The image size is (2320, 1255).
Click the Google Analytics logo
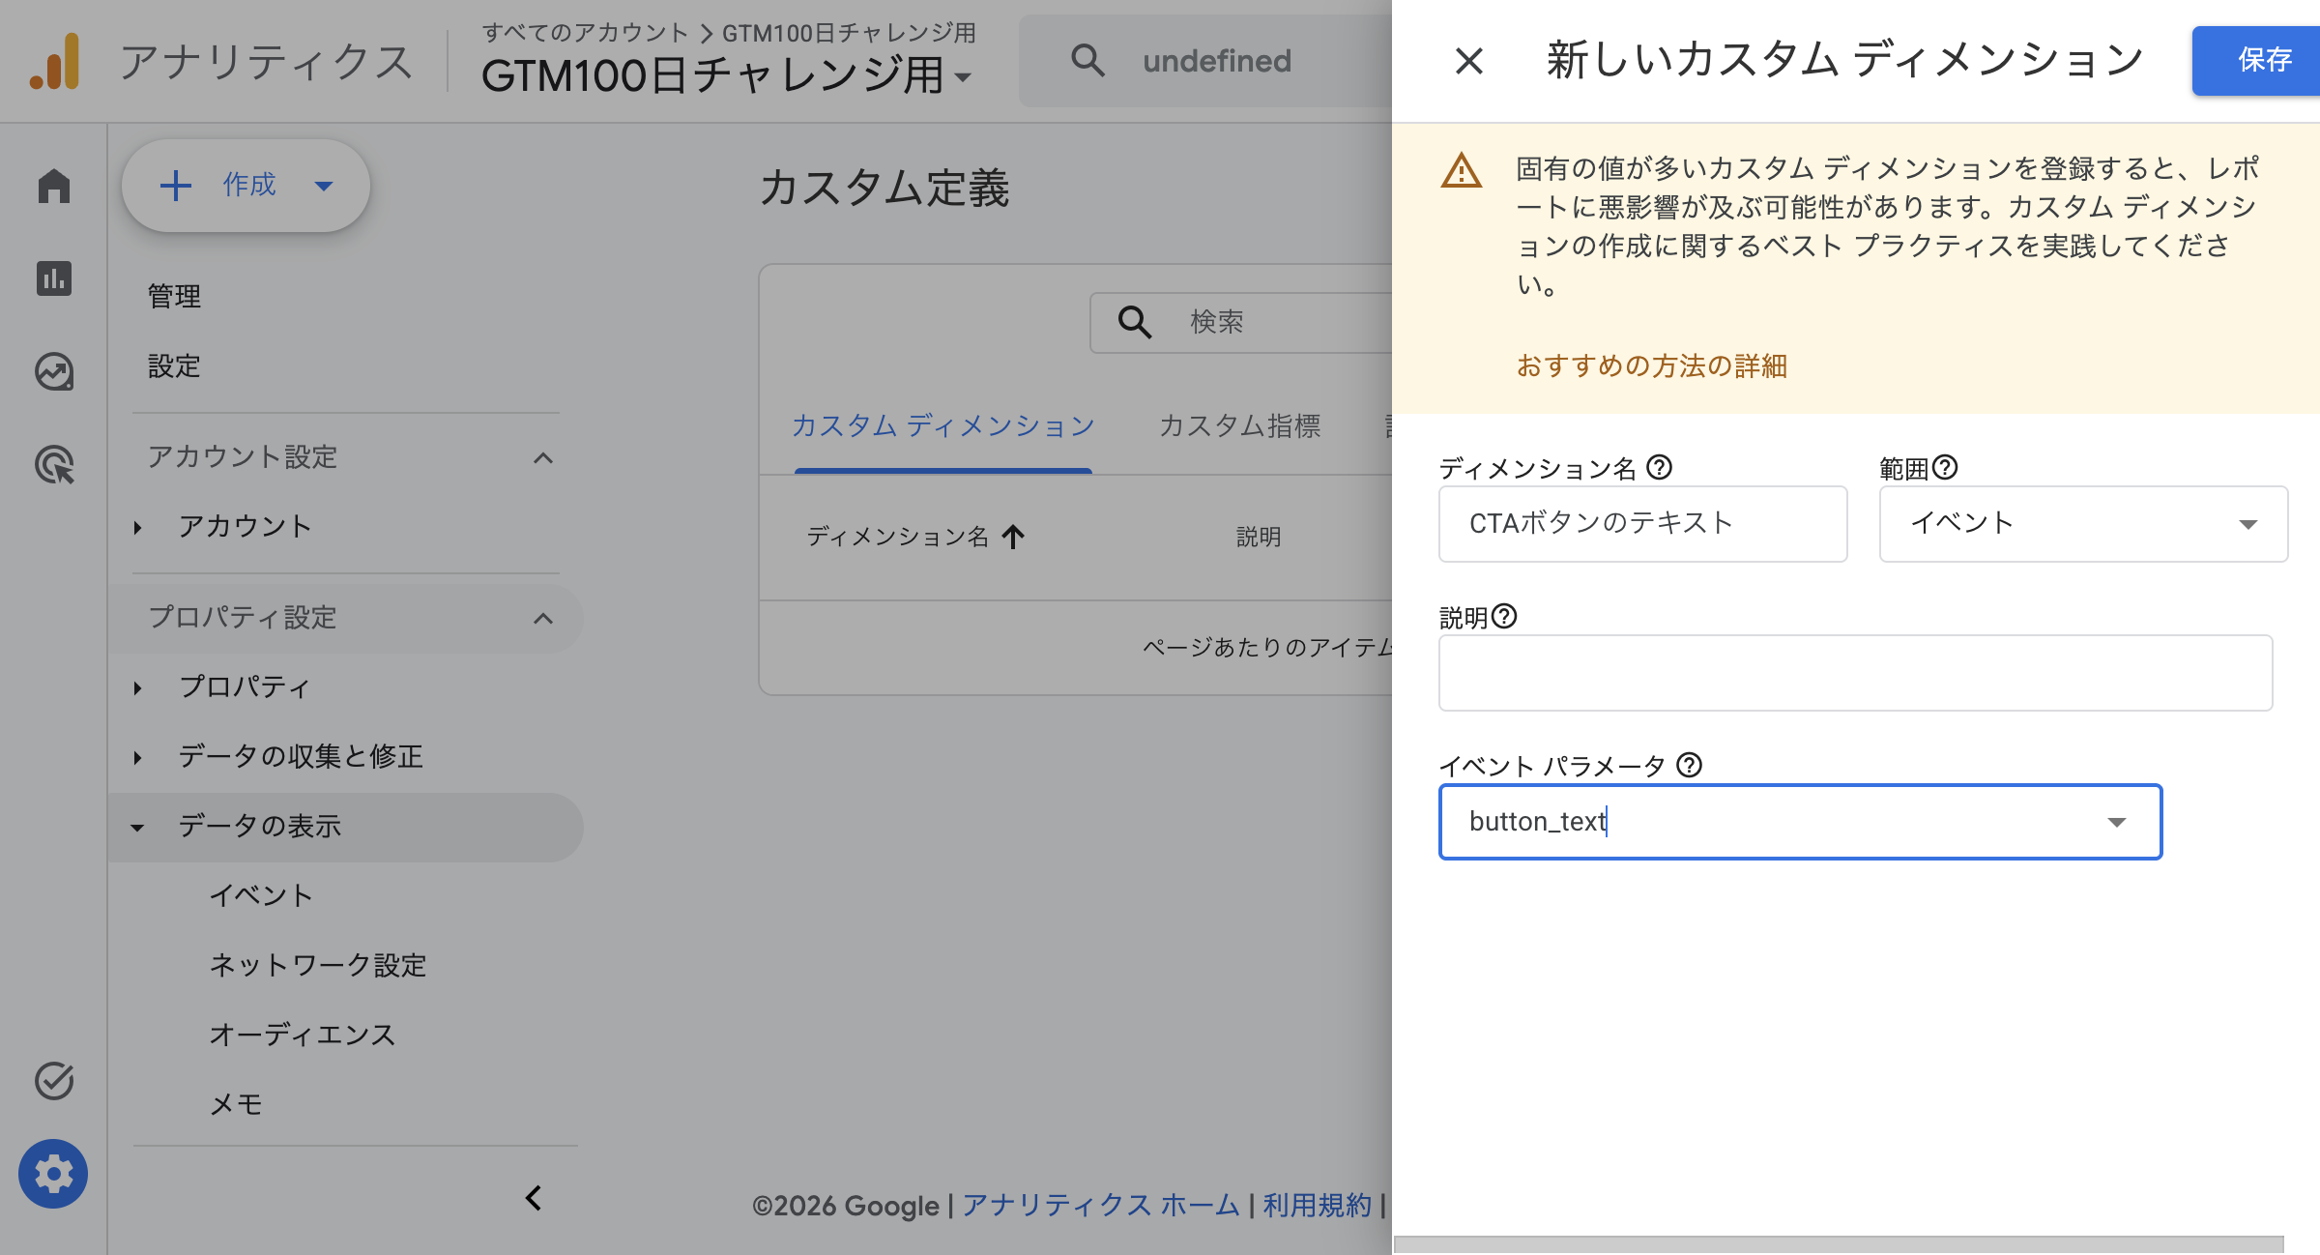pos(54,61)
